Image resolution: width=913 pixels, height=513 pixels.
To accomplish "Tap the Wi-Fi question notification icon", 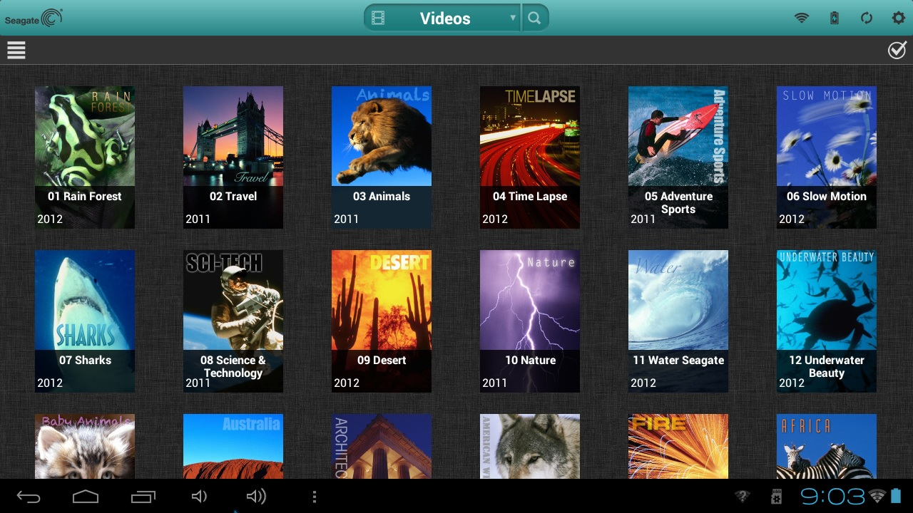I will pyautogui.click(x=743, y=497).
